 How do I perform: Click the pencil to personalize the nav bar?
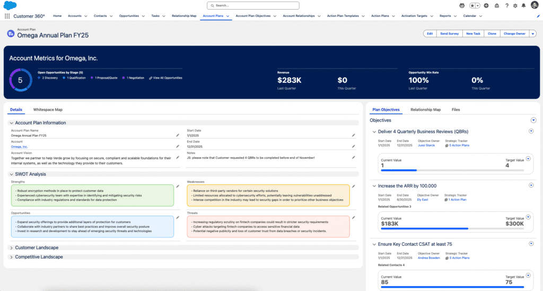pos(538,16)
